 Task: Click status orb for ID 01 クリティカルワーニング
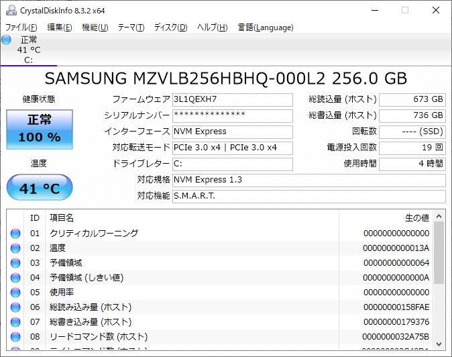[15, 234]
